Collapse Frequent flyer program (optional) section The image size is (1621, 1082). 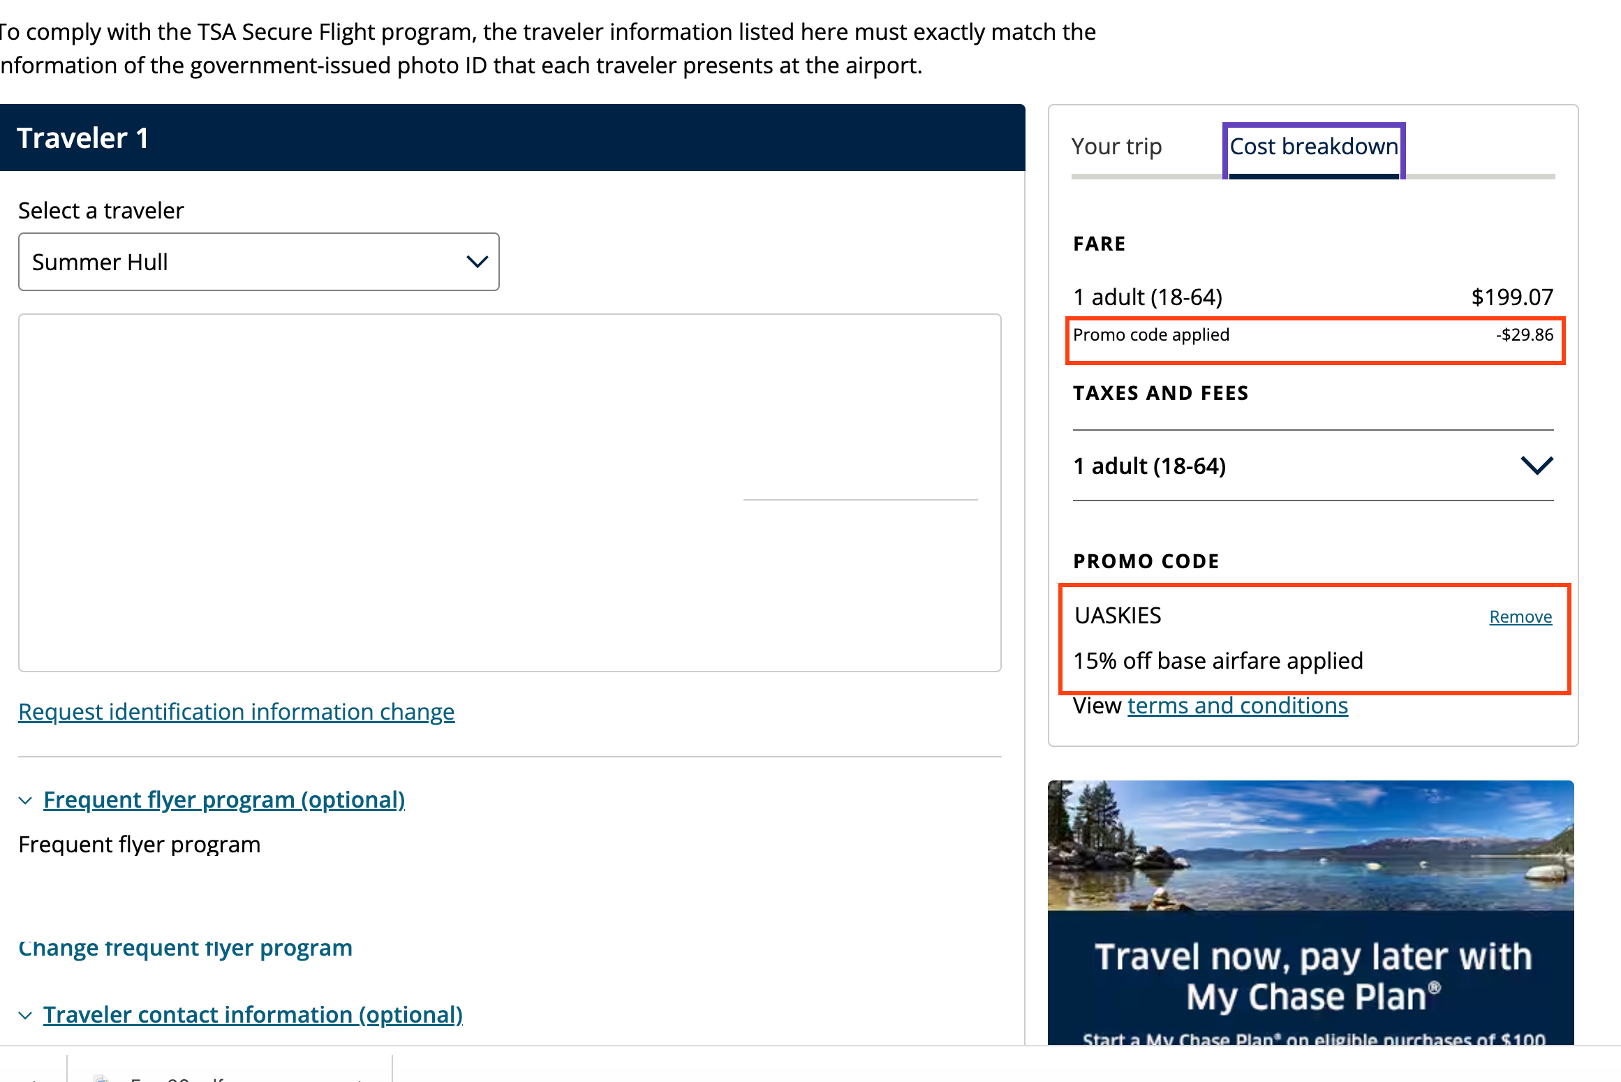pyautogui.click(x=223, y=800)
